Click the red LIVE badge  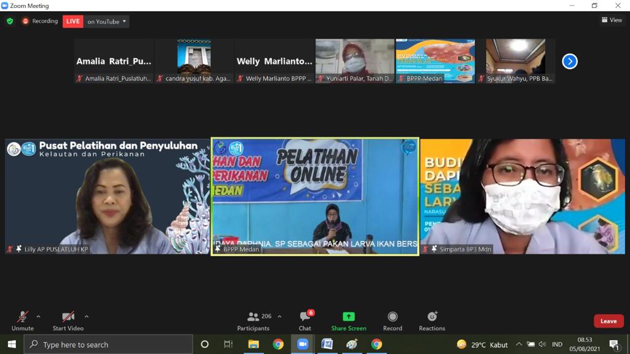pos(73,22)
